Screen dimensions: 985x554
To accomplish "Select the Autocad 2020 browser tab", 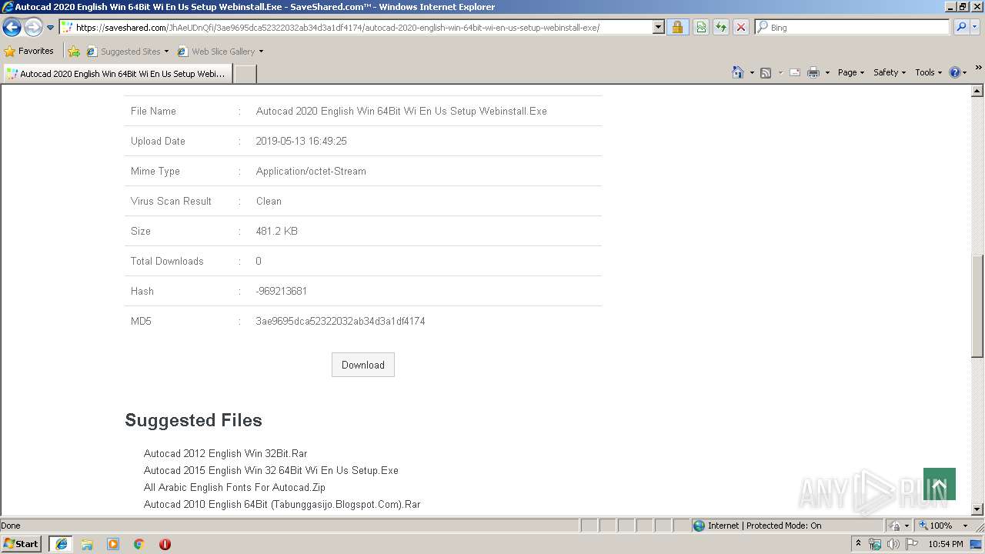I will [116, 74].
